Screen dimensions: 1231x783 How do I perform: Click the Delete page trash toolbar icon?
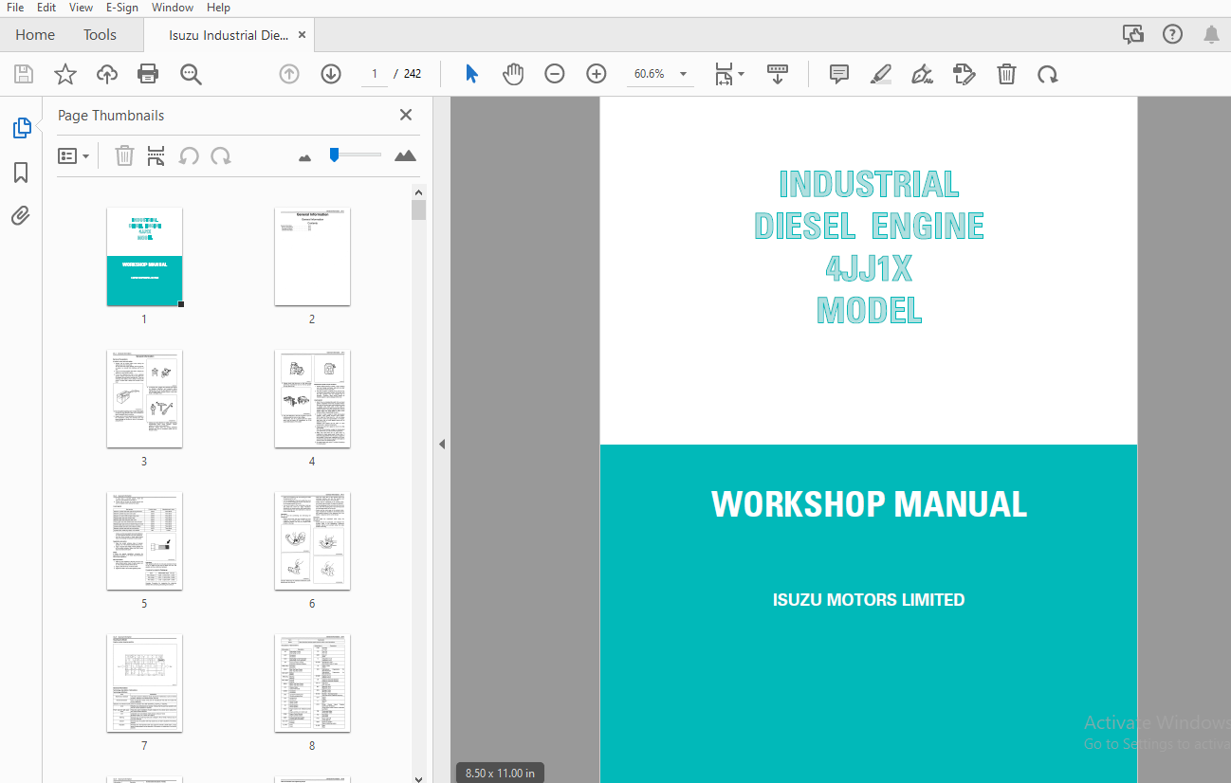(x=1006, y=74)
